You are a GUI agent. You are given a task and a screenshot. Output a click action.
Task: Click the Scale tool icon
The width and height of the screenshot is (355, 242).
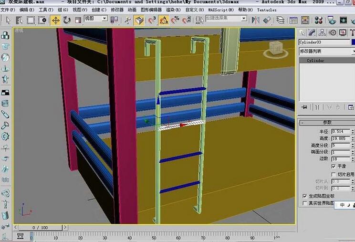point(78,20)
